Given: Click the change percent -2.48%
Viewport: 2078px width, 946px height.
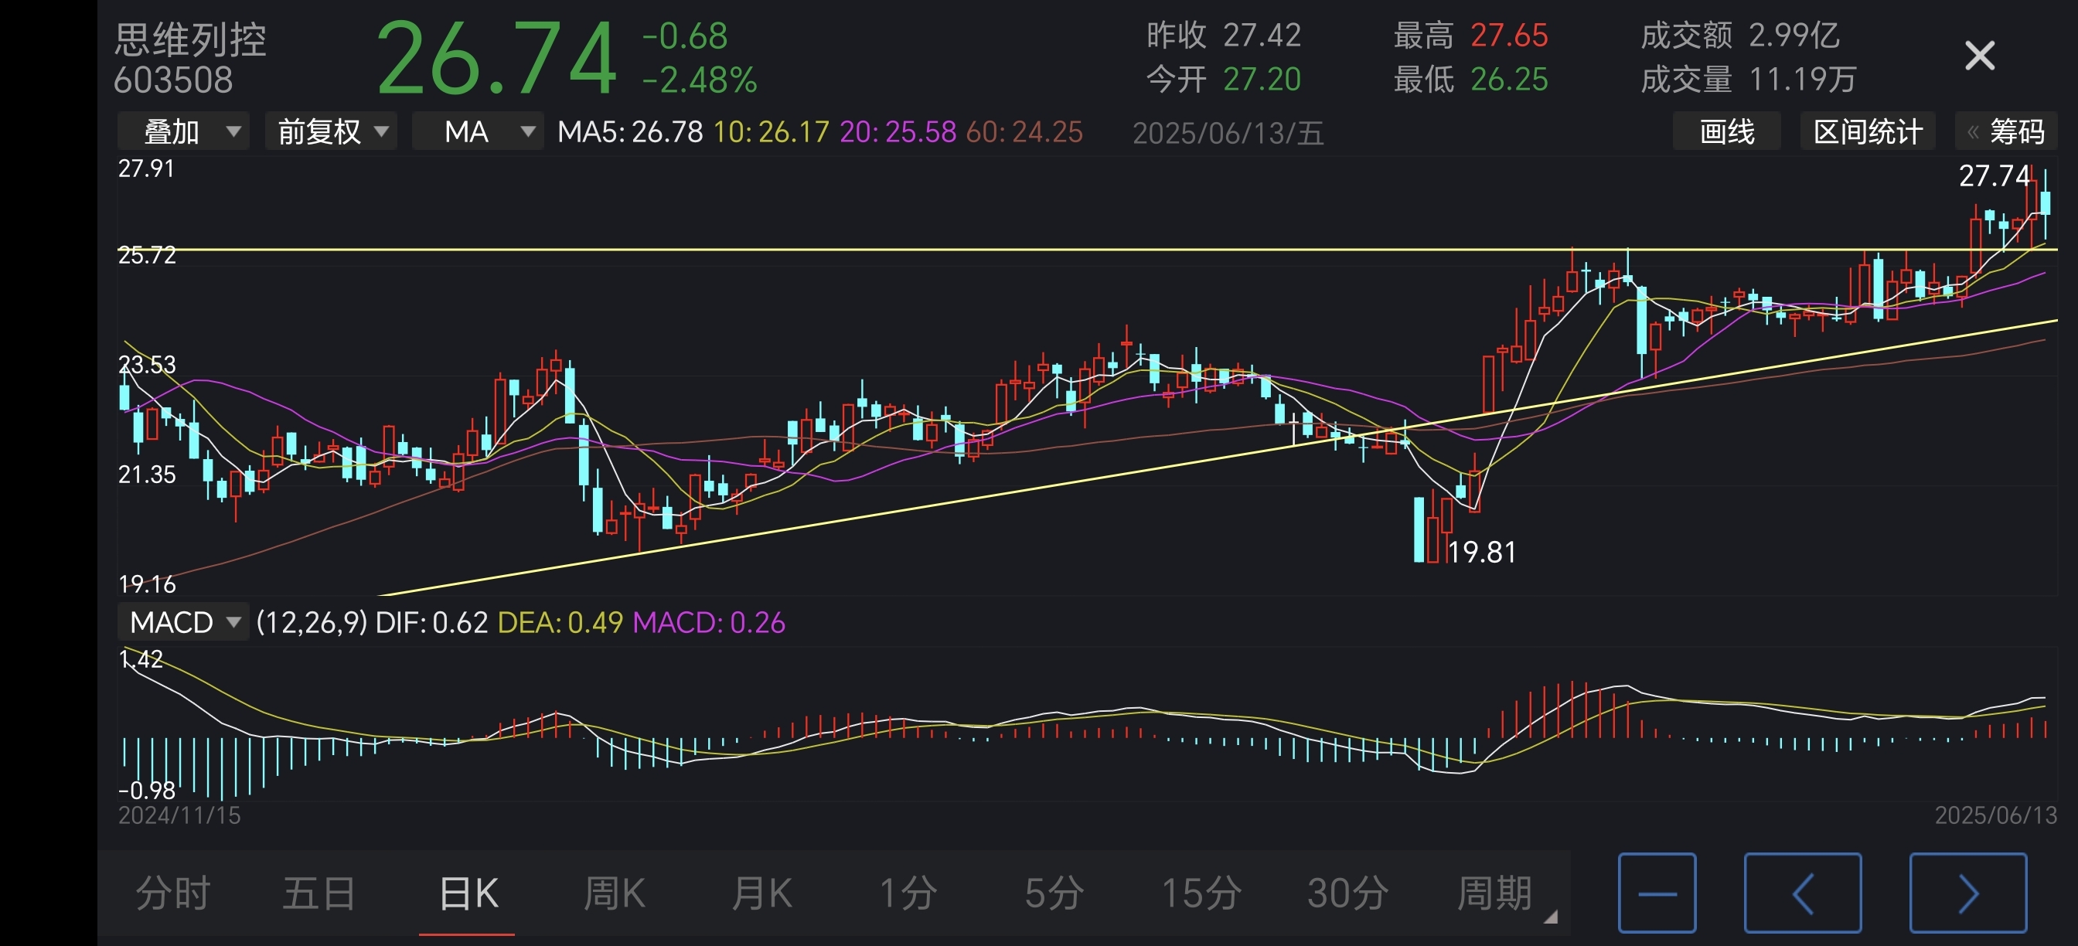Looking at the screenshot, I should pyautogui.click(x=700, y=80).
